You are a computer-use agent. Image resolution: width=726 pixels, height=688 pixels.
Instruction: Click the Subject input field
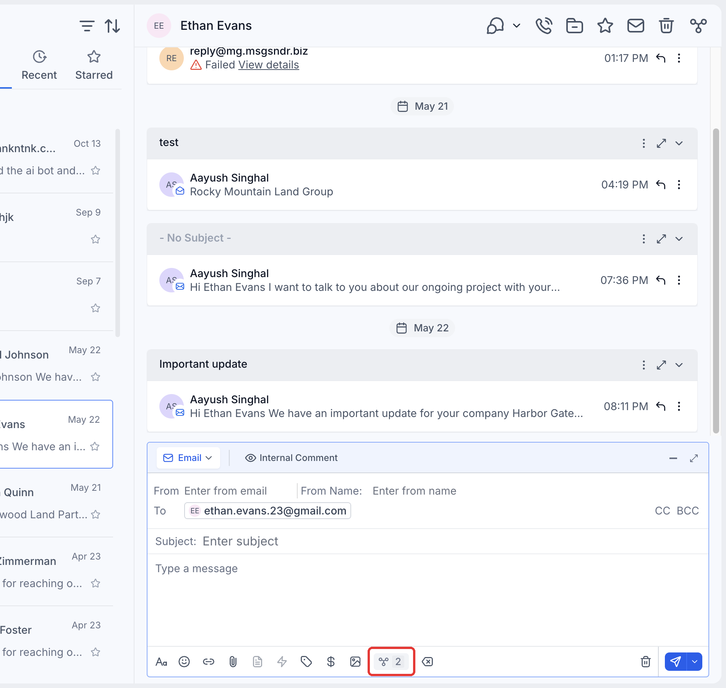(x=428, y=541)
